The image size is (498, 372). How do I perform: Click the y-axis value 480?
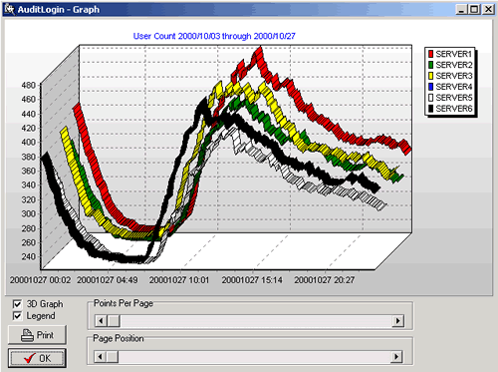click(x=28, y=85)
